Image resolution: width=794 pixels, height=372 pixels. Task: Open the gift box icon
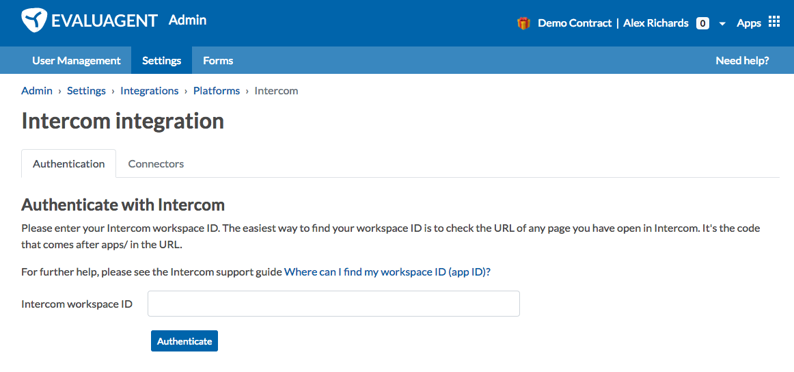523,23
